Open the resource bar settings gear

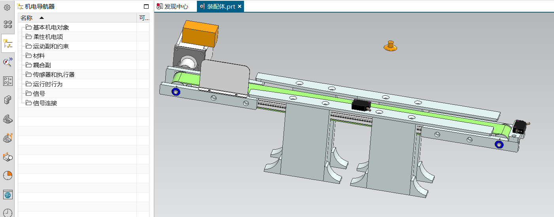tap(7, 7)
